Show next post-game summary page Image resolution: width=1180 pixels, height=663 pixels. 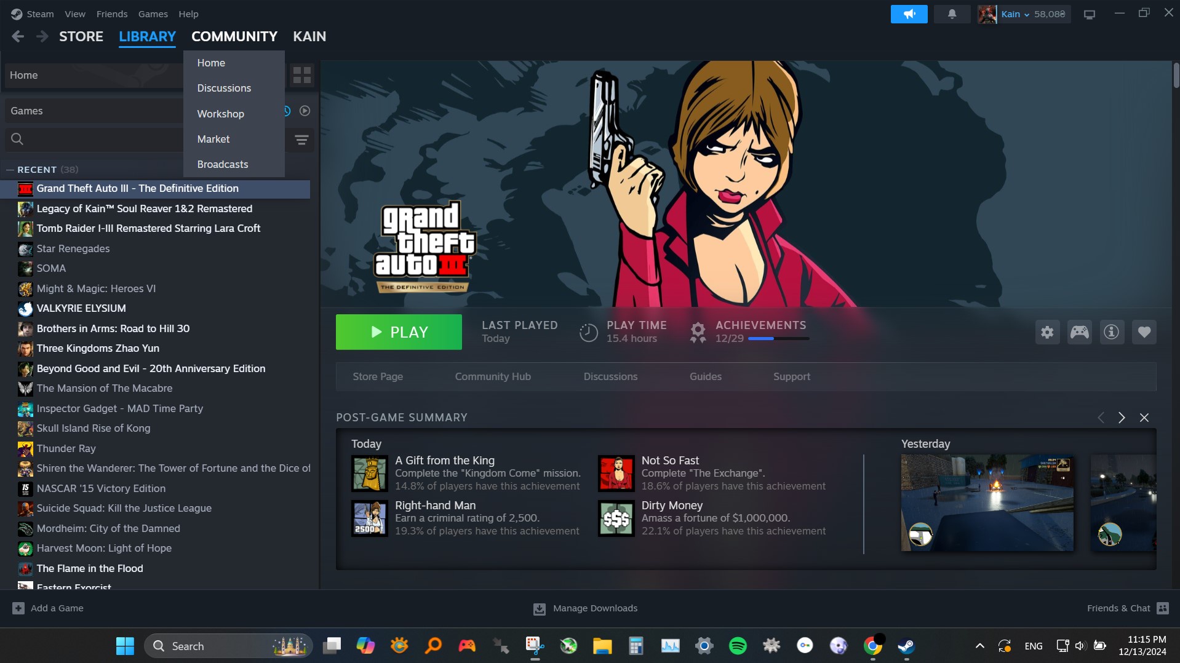coord(1122,418)
